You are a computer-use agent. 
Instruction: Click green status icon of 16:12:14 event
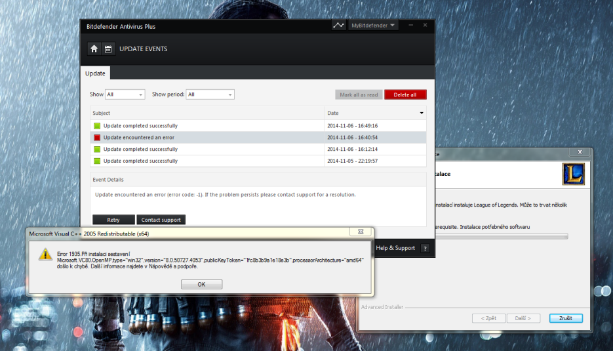[x=97, y=149]
